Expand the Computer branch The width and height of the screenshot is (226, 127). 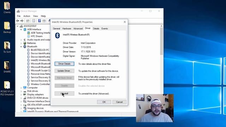point(21,88)
